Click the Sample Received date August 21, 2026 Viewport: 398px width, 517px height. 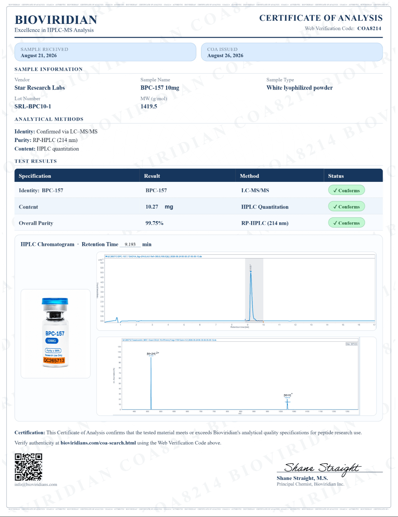[39, 56]
